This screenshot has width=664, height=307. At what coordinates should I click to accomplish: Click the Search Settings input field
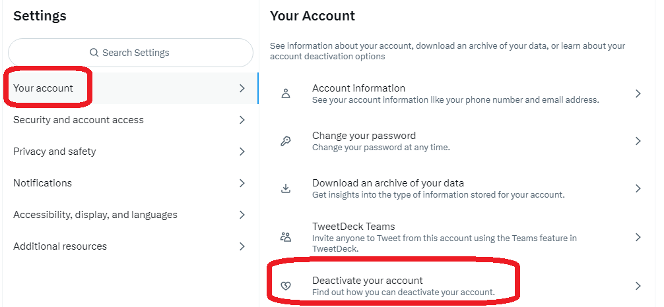[x=131, y=53]
